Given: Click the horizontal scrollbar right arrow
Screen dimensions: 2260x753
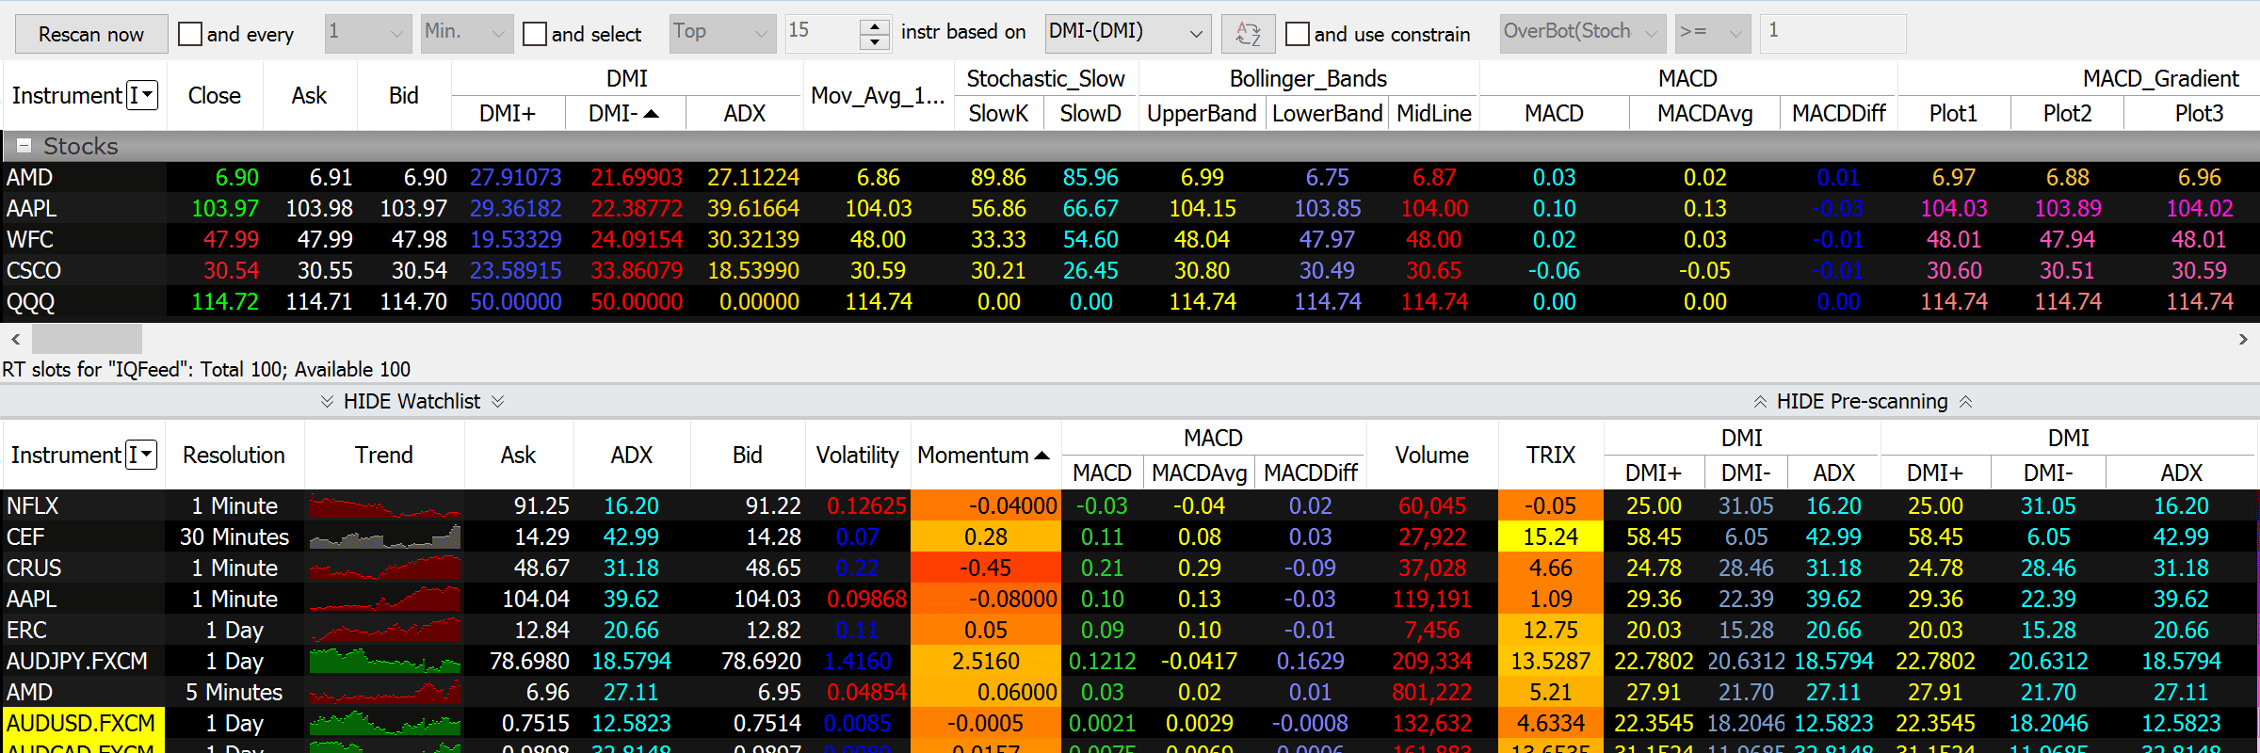Looking at the screenshot, I should coord(2243,339).
